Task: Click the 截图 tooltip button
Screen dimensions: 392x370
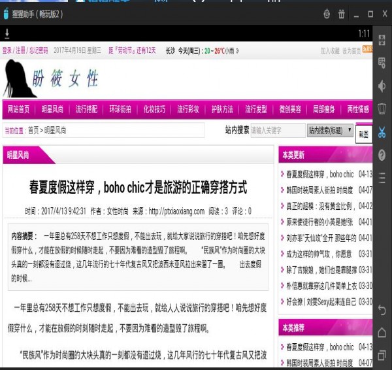Action: [x=364, y=135]
